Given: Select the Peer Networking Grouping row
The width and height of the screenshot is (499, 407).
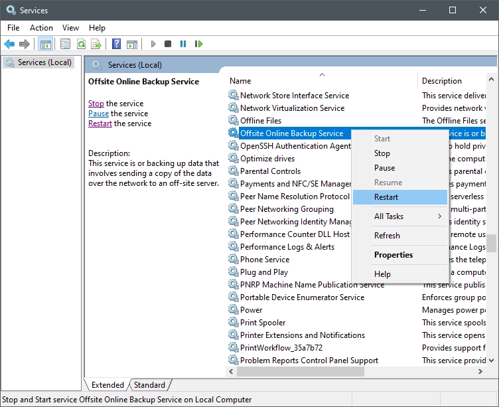Looking at the screenshot, I should (x=287, y=209).
